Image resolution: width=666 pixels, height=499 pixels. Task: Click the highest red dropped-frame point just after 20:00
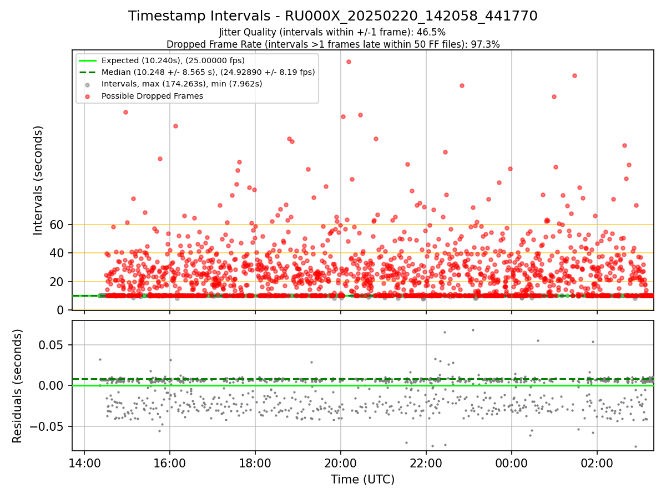[x=349, y=62]
